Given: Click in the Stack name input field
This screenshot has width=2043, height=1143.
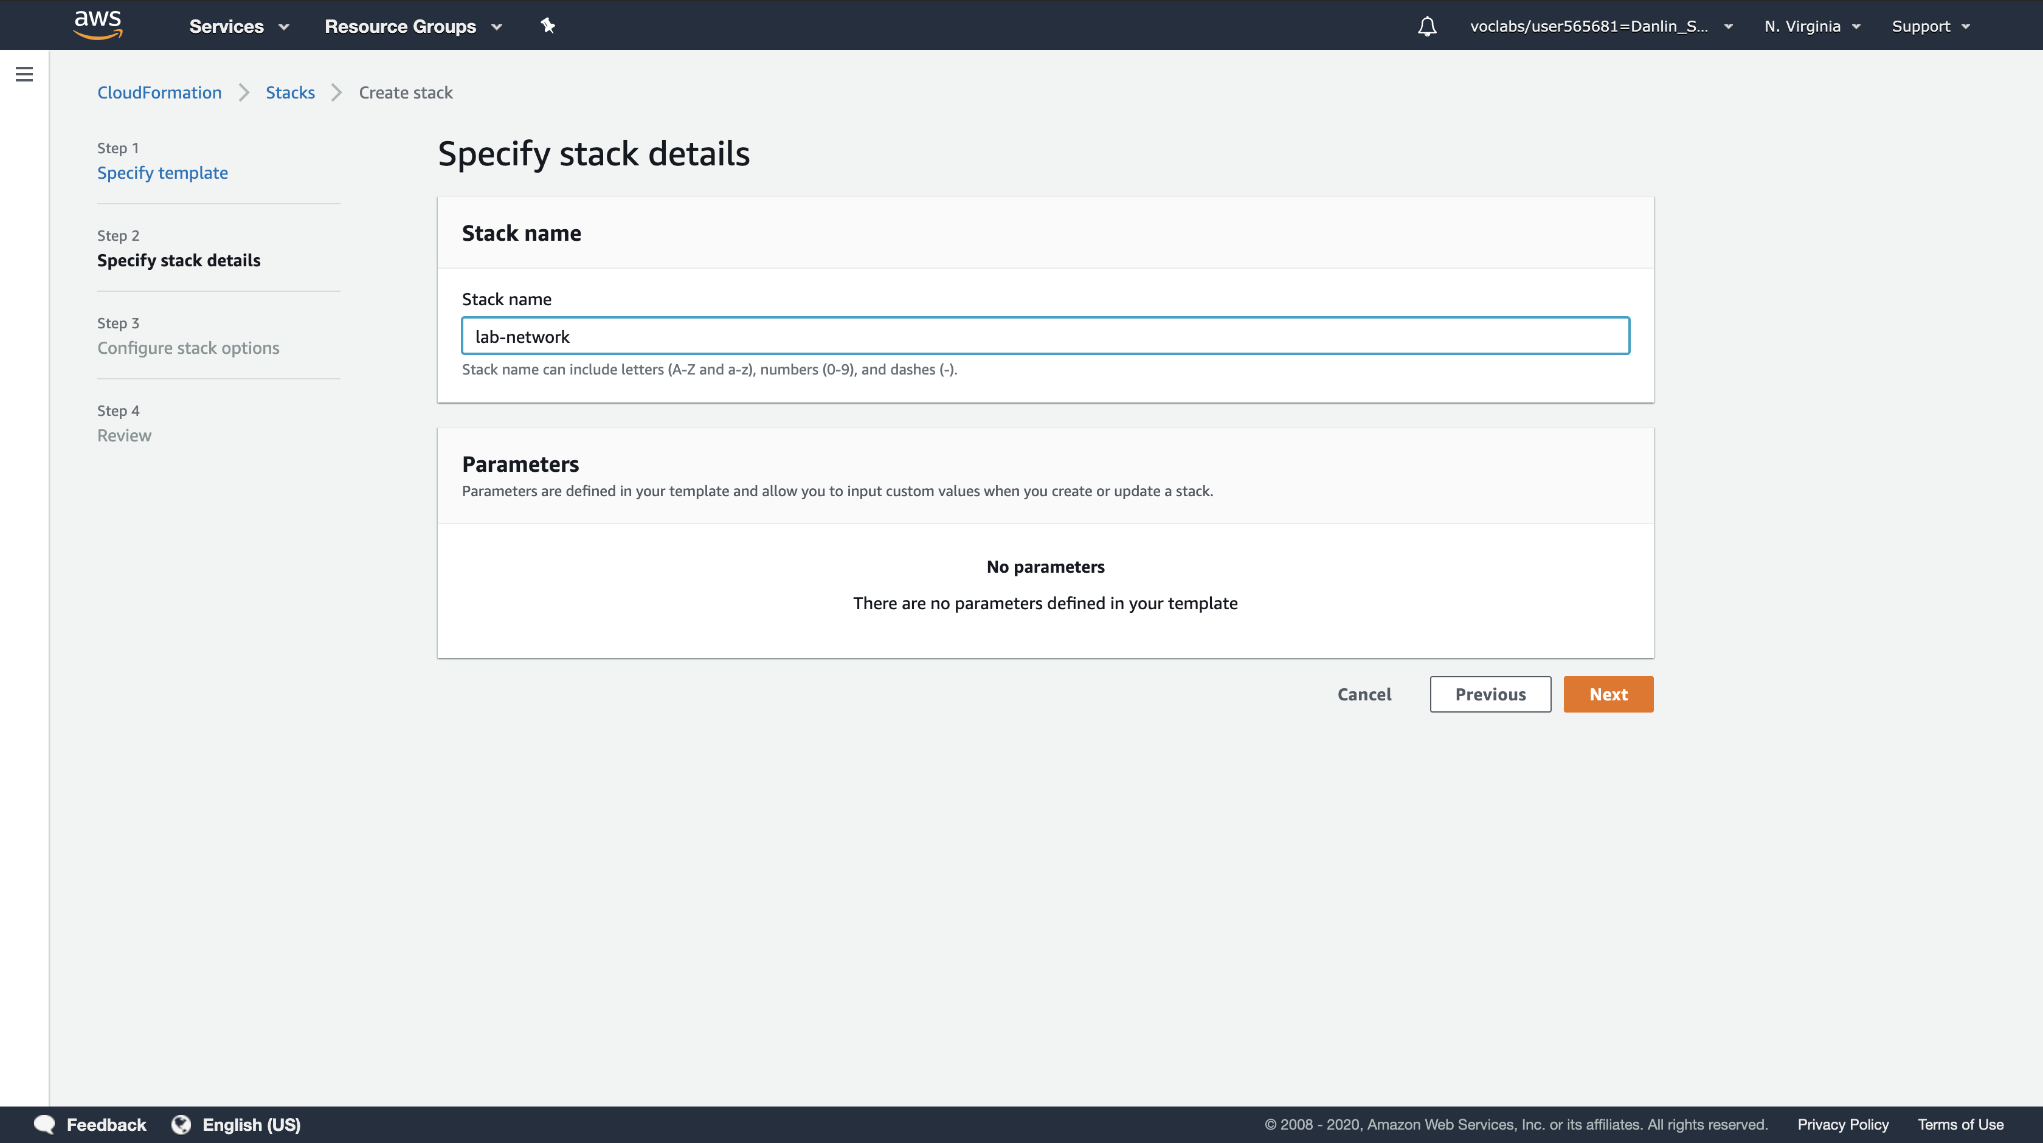Looking at the screenshot, I should point(1045,336).
